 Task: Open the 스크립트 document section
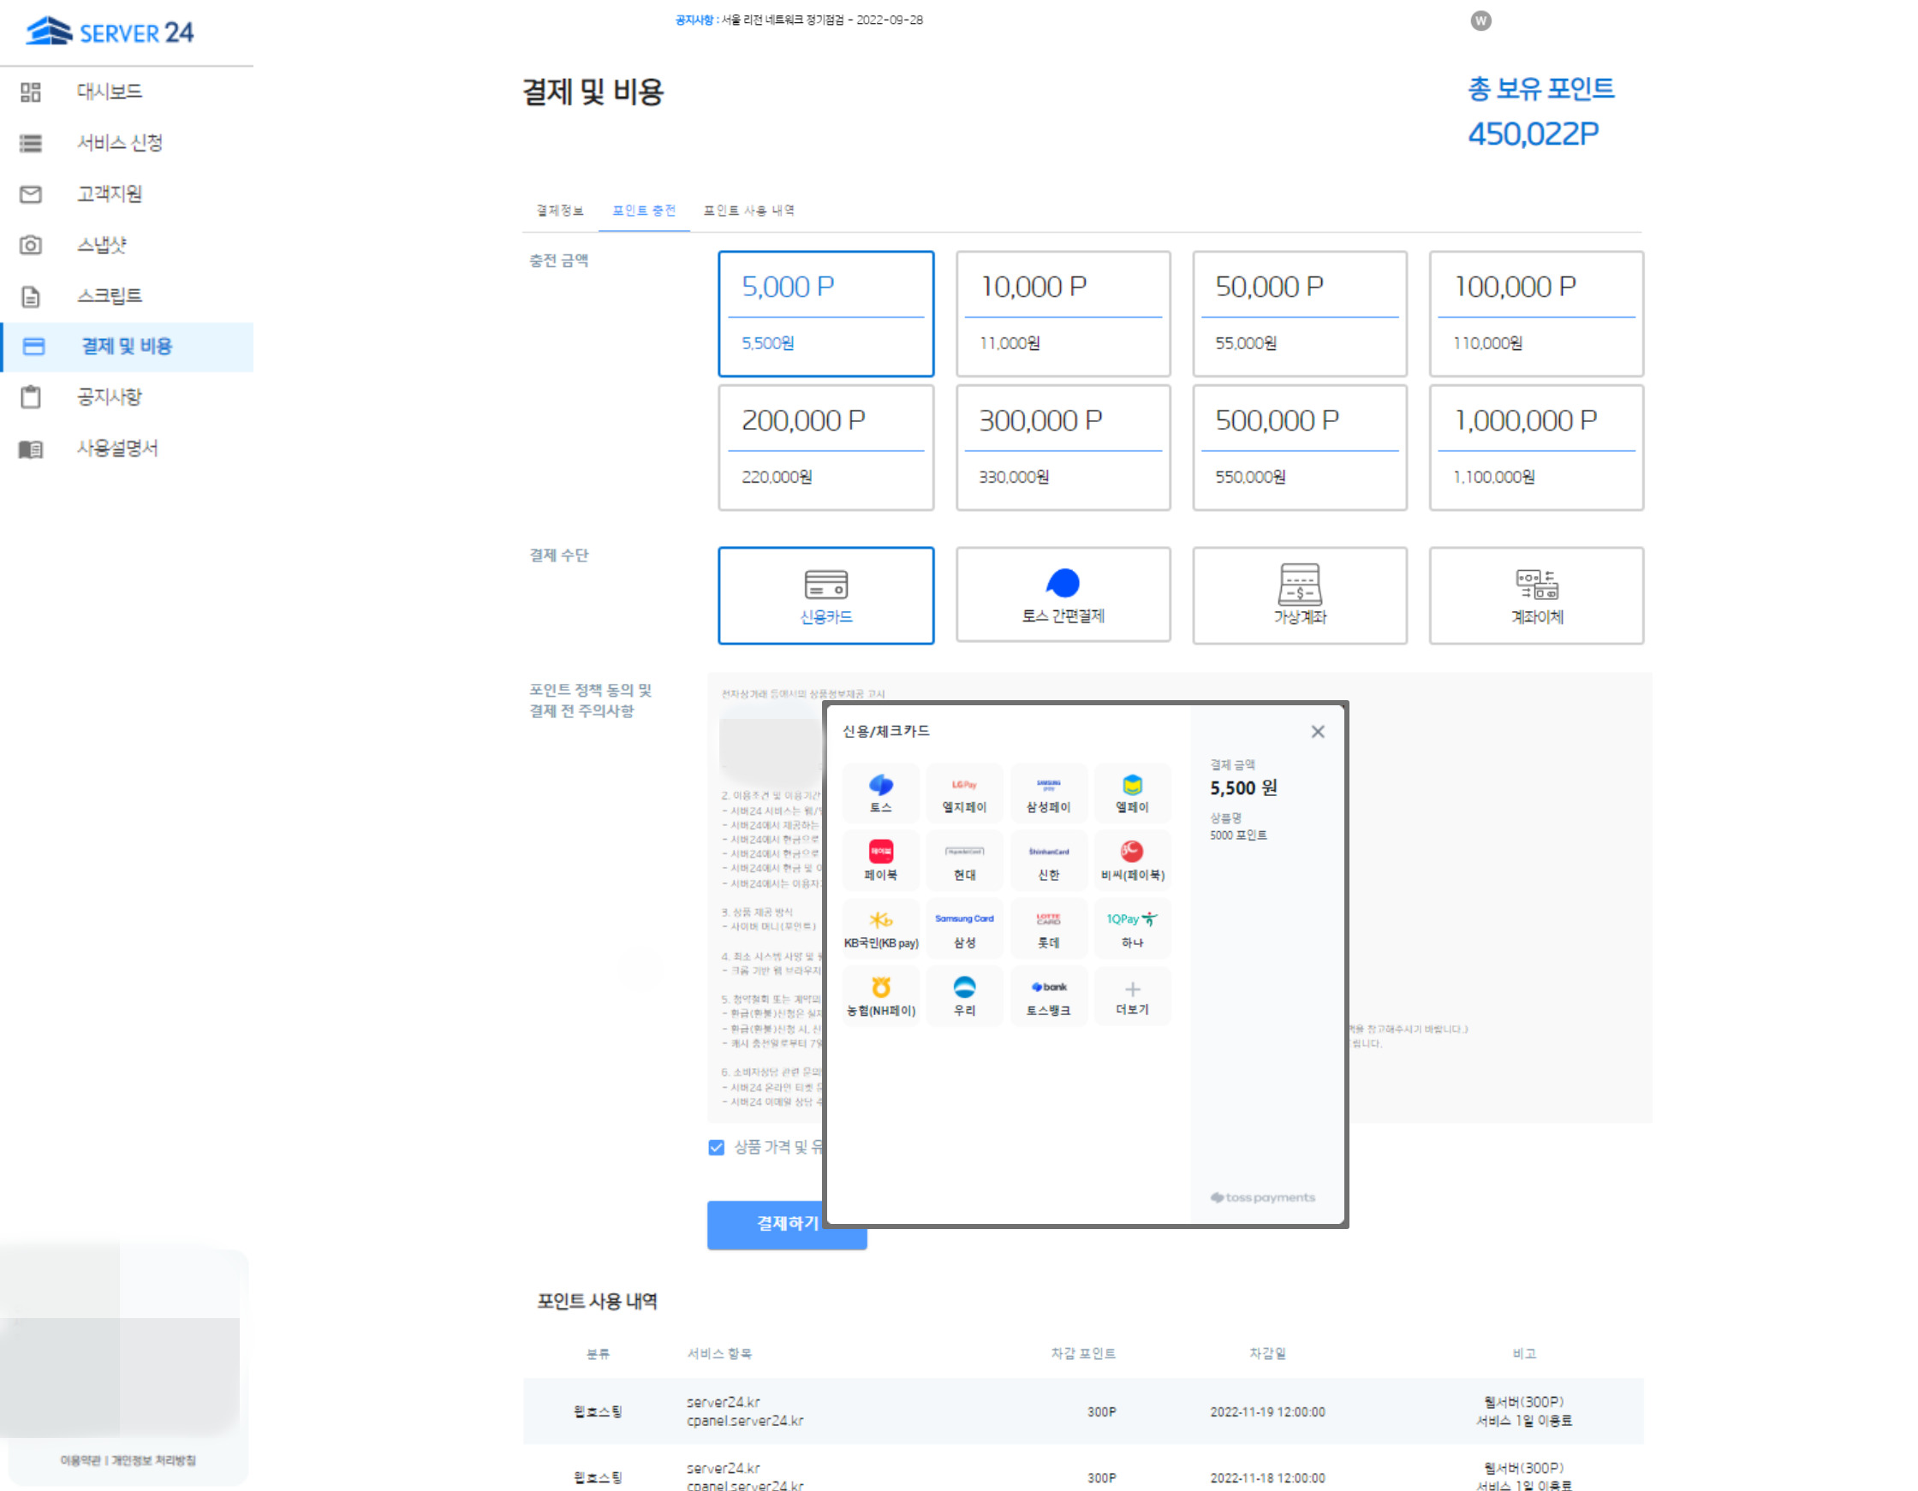point(109,295)
